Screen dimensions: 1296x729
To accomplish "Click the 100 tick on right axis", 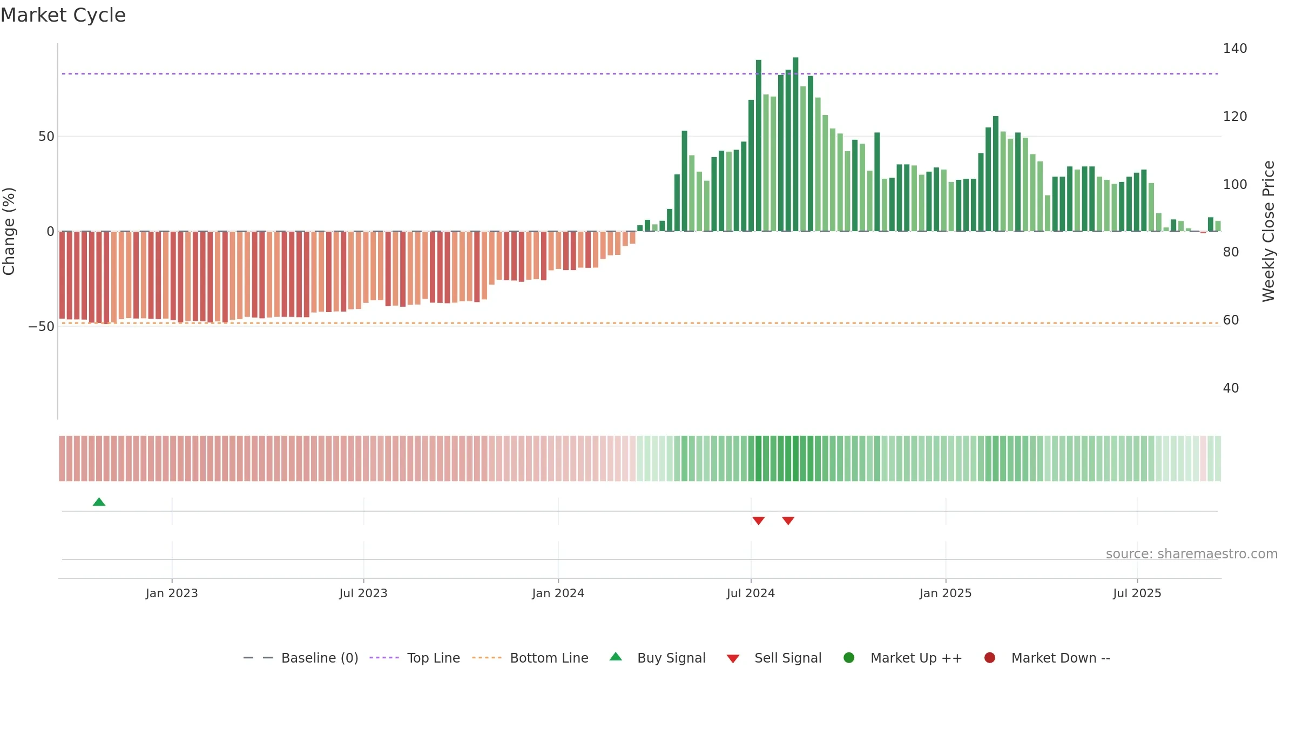I will [x=1235, y=185].
